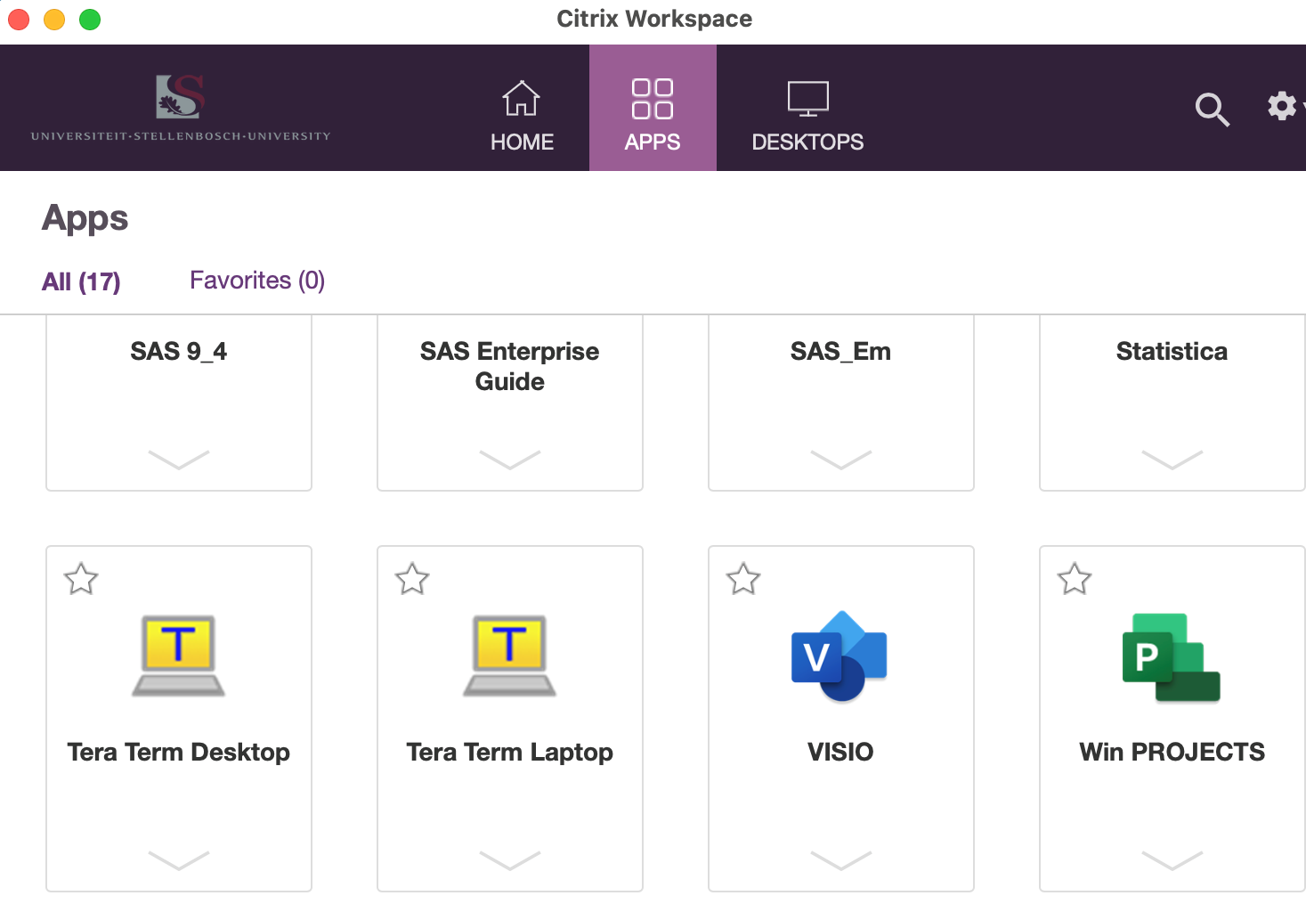
Task: Expand the Statistica tile chevron
Action: 1172,459
